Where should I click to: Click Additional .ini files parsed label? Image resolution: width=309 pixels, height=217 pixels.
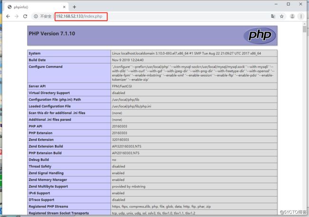(x=50, y=120)
